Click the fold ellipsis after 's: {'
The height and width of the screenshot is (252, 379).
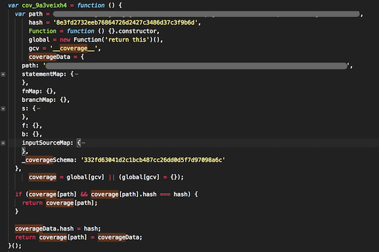39,109
